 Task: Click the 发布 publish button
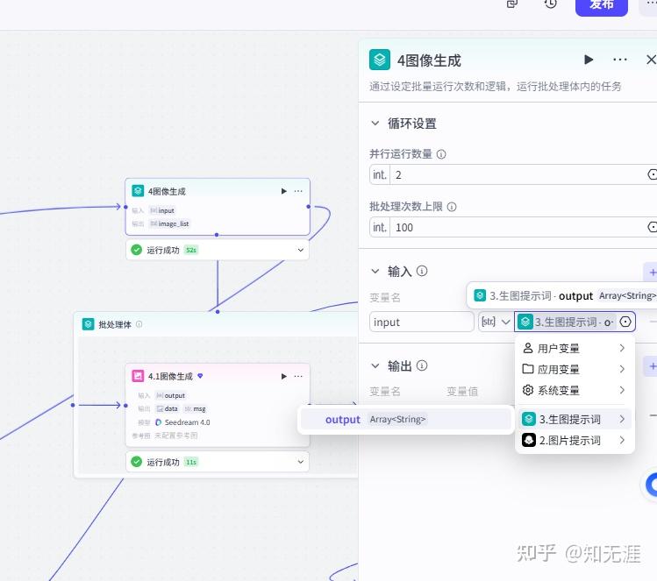(x=601, y=5)
